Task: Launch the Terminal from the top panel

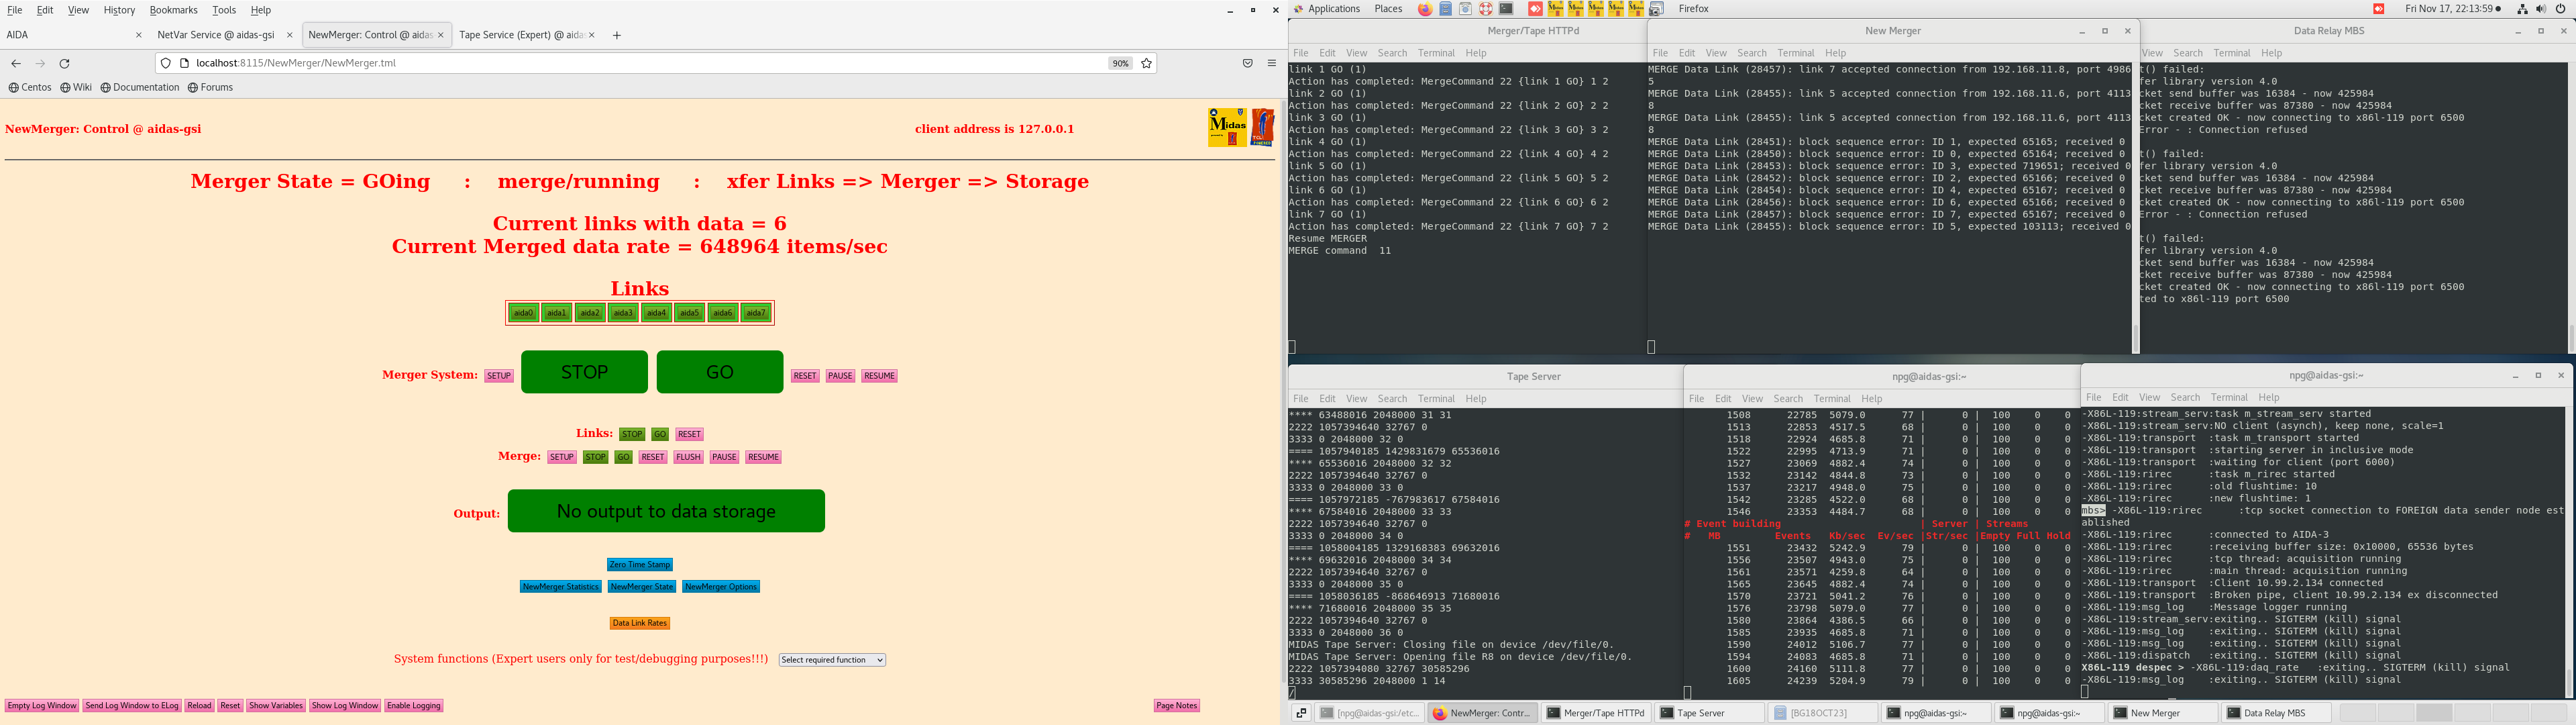Action: 1506,9
